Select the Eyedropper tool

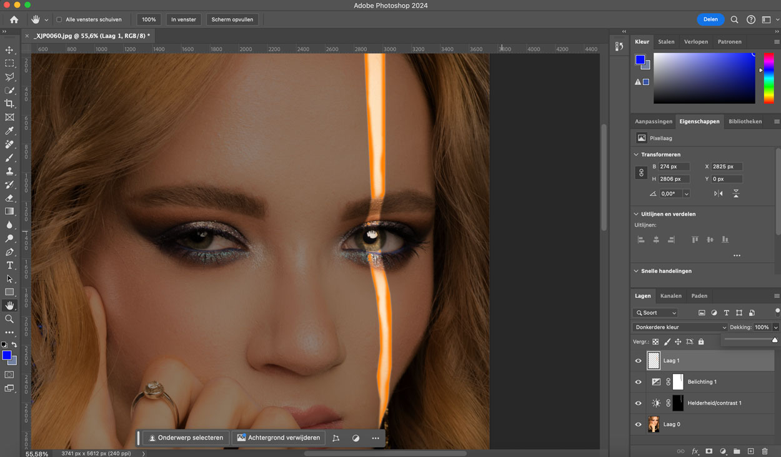point(9,130)
